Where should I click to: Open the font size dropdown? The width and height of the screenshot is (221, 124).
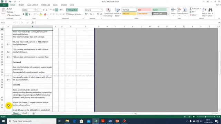(x=41, y=10)
